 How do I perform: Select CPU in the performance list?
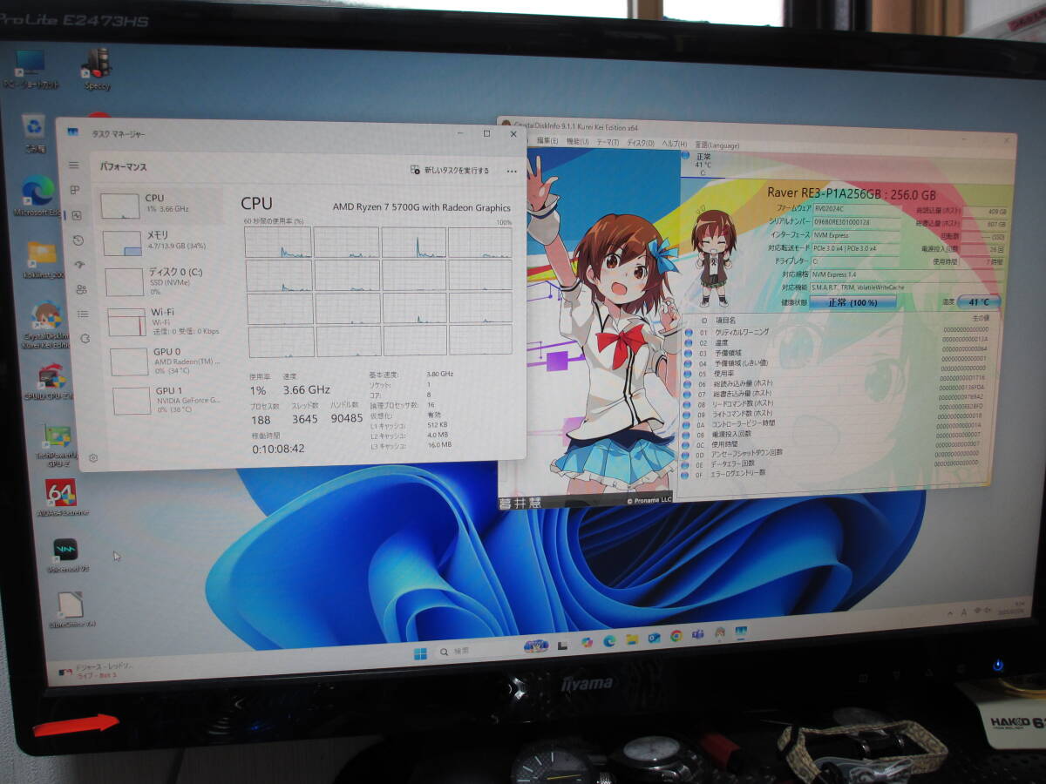click(159, 205)
